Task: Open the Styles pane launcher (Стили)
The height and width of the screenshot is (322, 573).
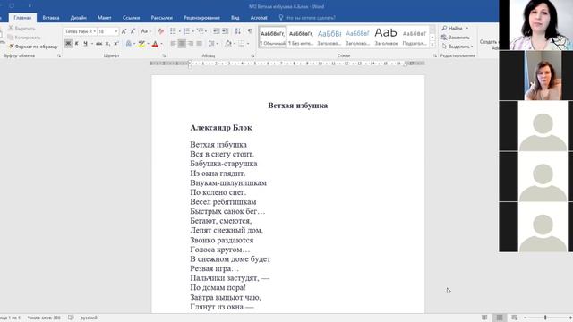Action: click(435, 55)
